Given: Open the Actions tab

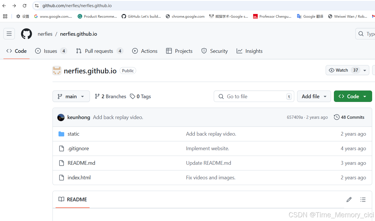Looking at the screenshot, I should 145,51.
